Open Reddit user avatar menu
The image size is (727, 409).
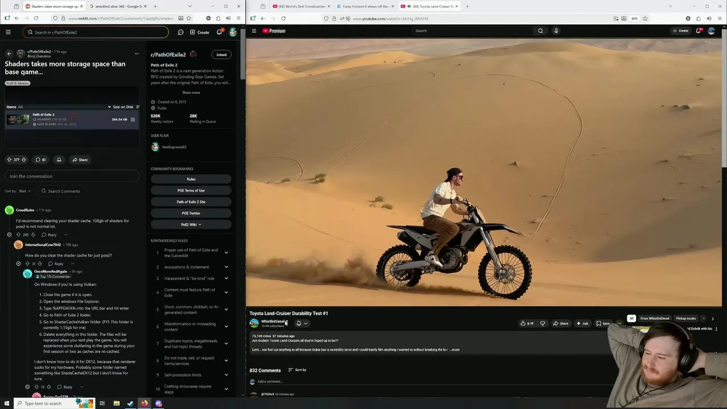point(233,32)
